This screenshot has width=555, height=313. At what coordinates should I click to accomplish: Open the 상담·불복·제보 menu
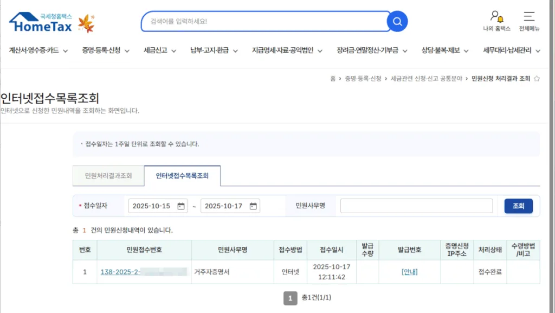tap(445, 50)
